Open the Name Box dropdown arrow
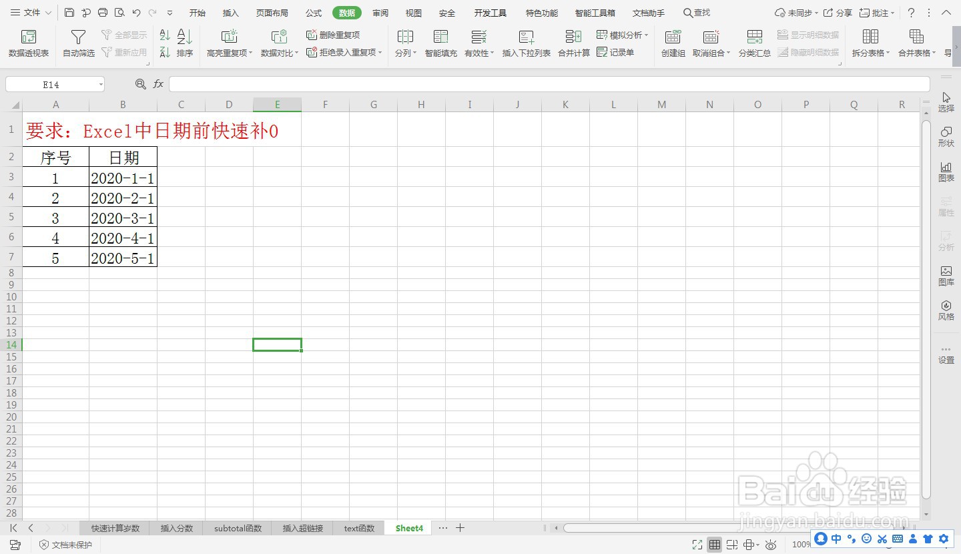The width and height of the screenshot is (961, 554). coord(101,84)
